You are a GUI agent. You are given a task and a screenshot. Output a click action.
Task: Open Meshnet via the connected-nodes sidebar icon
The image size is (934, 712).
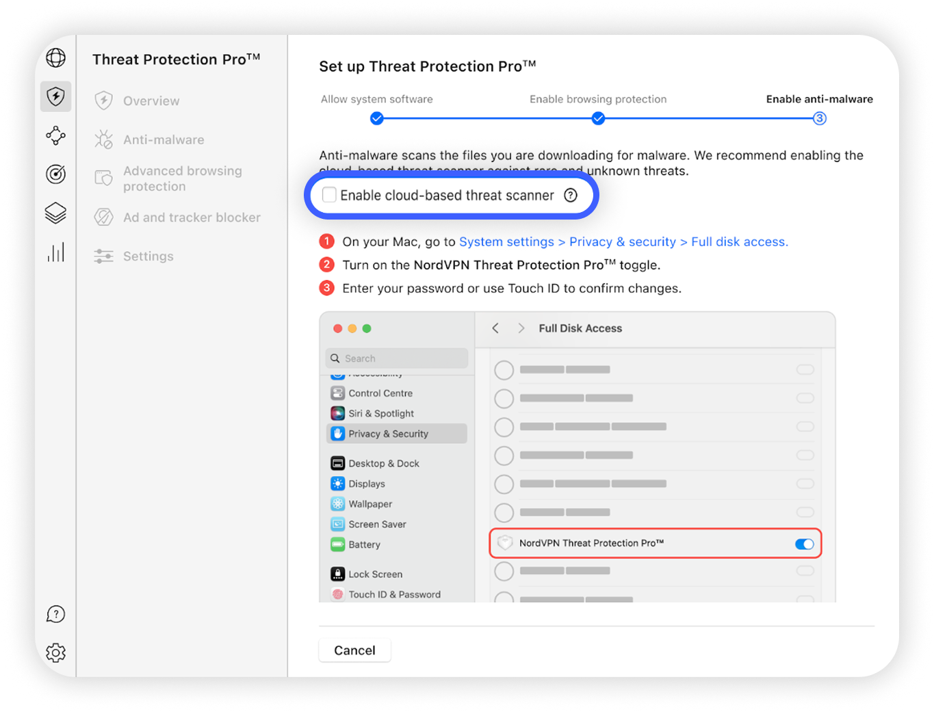pos(55,135)
